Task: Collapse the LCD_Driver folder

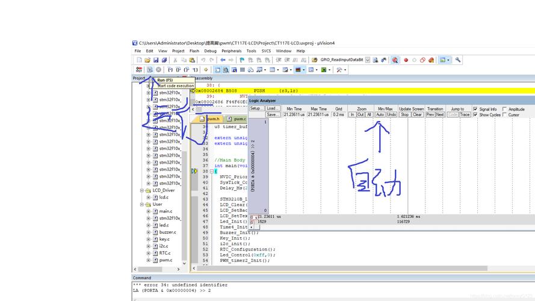Action: click(142, 190)
